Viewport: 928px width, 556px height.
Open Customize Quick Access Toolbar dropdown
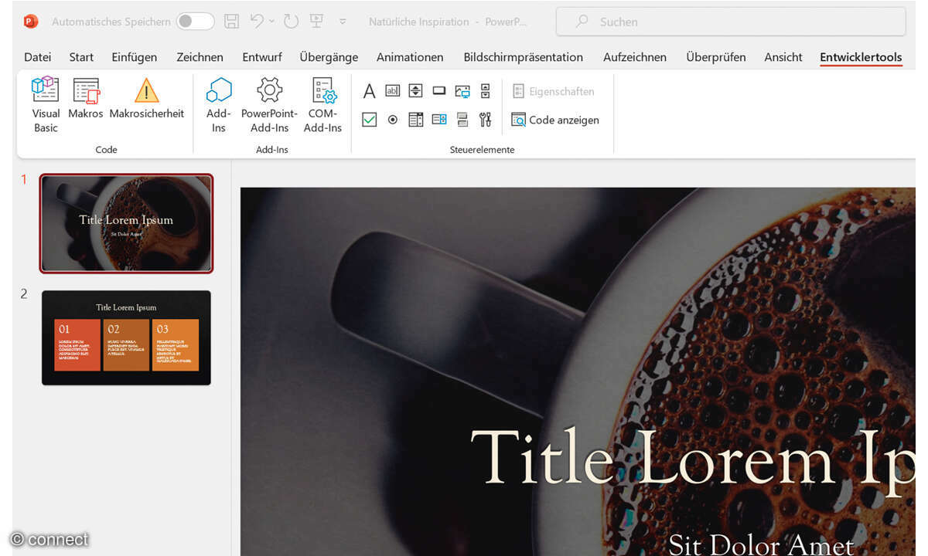click(343, 22)
